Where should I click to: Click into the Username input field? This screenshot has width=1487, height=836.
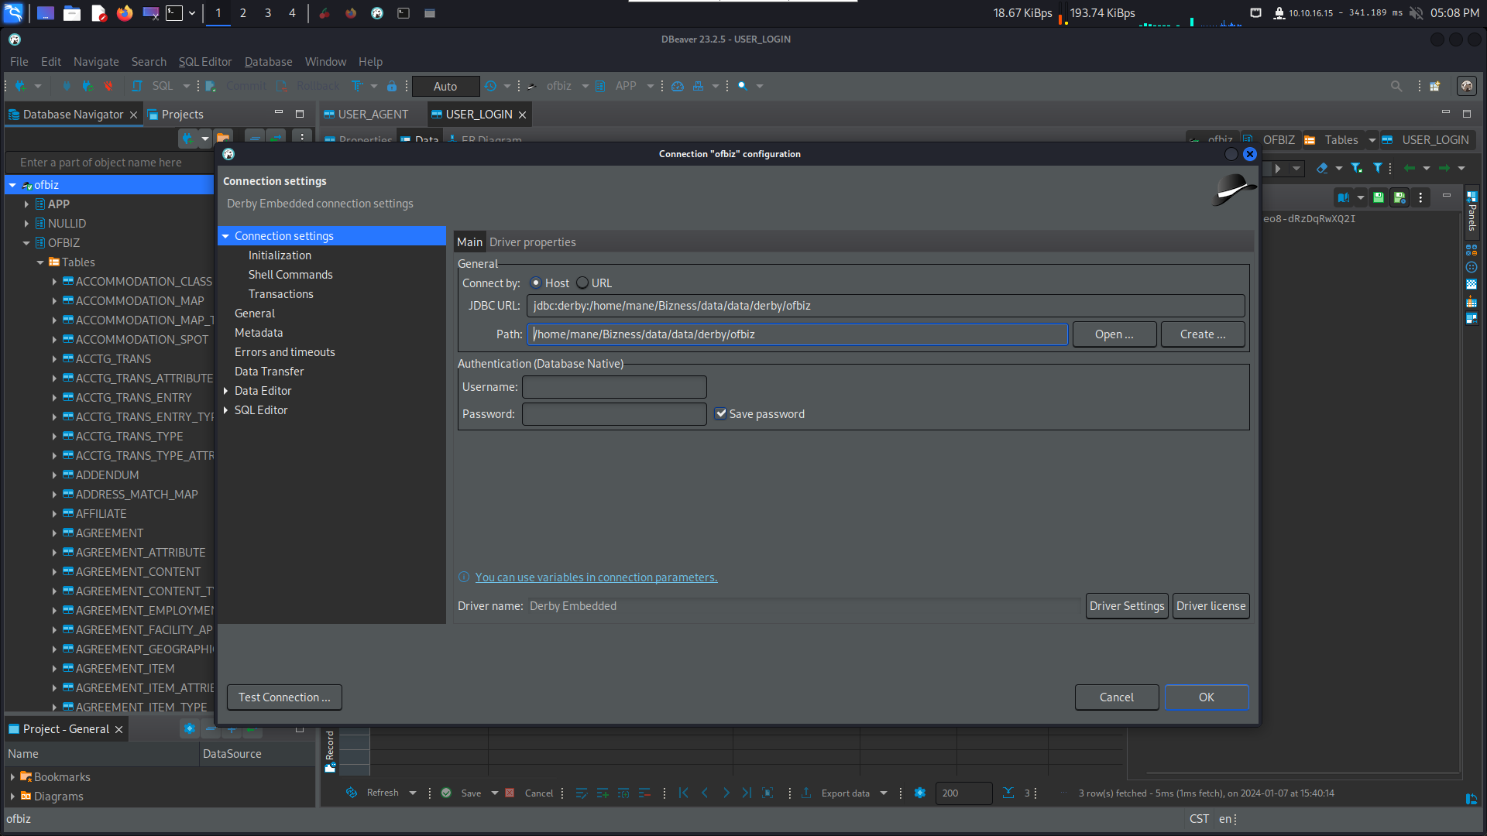coord(614,387)
